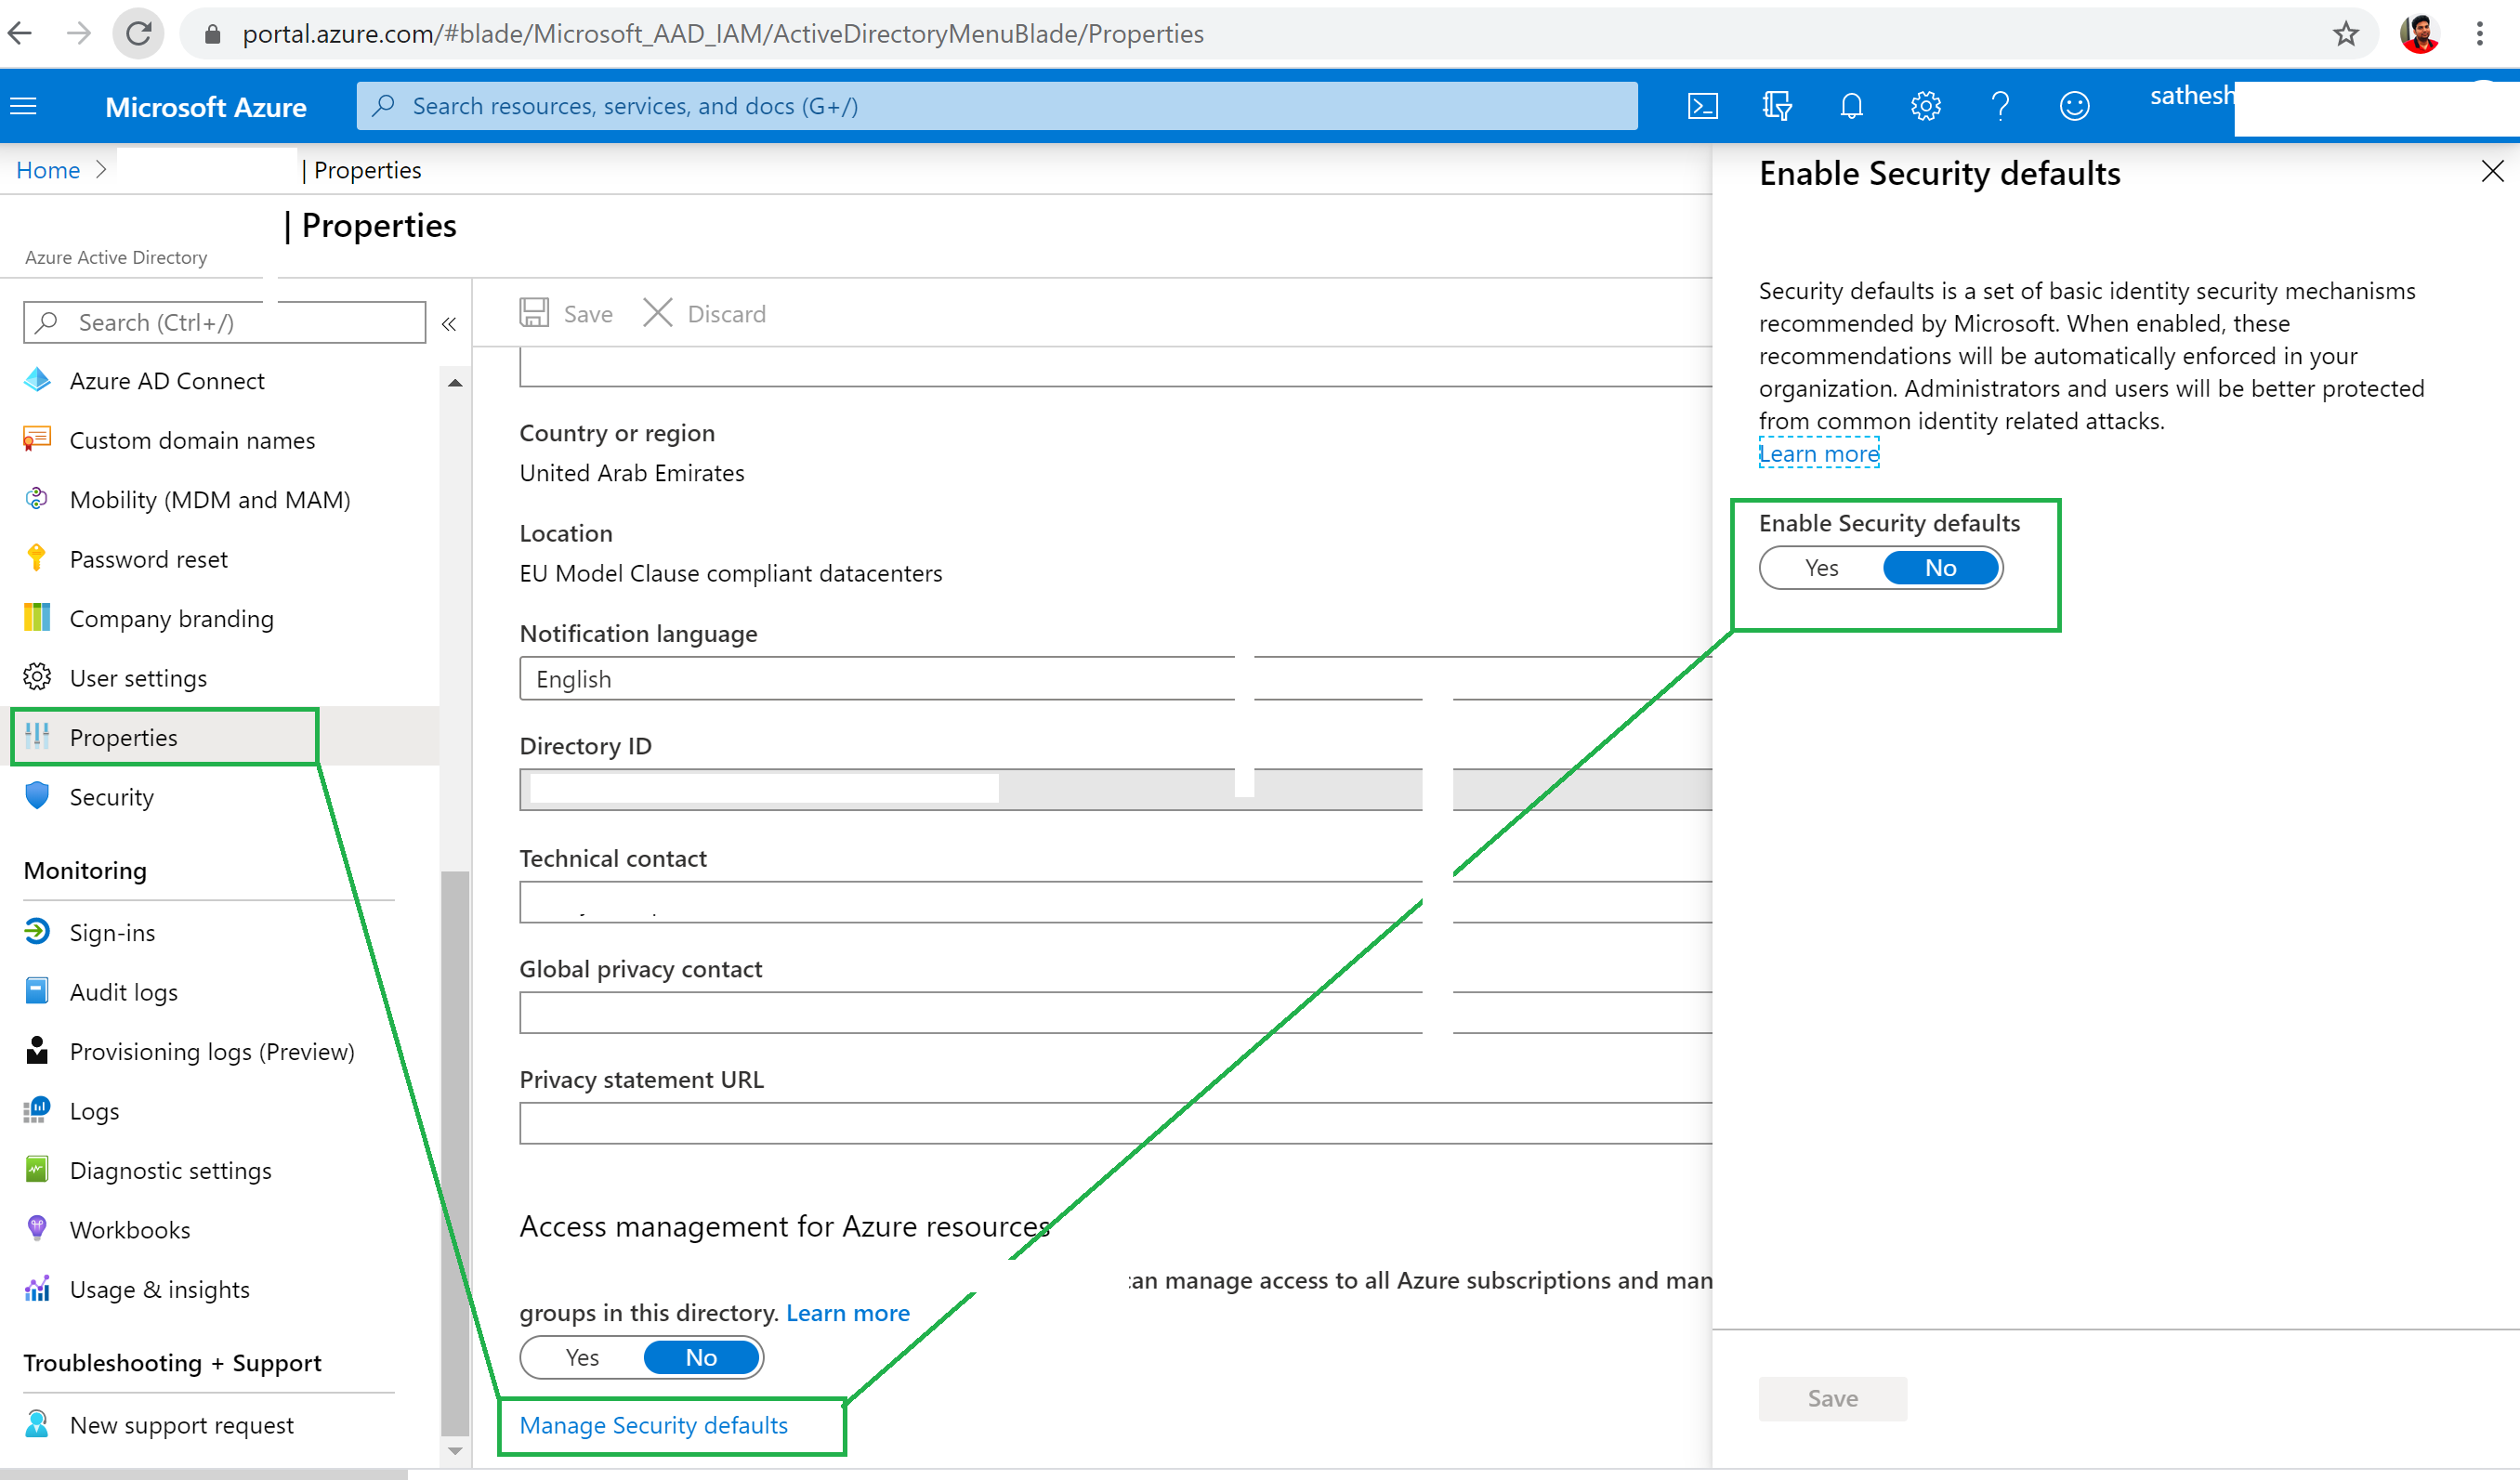The width and height of the screenshot is (2520, 1480).
Task: Click the Security shield icon
Action: point(37,796)
